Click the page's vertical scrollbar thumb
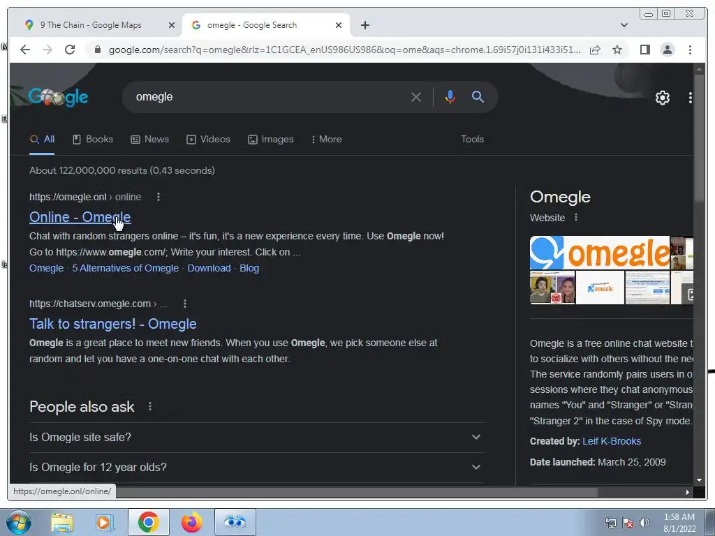 (x=698, y=138)
